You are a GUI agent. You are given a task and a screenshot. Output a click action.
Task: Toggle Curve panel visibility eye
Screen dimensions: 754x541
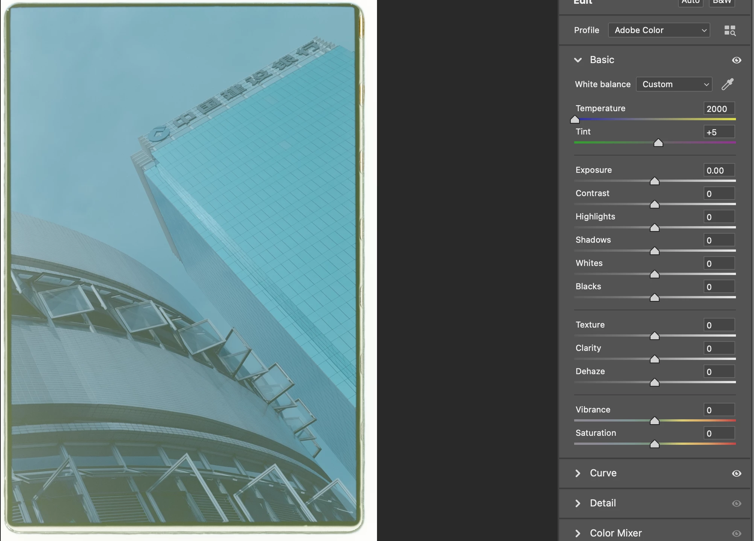click(x=736, y=473)
